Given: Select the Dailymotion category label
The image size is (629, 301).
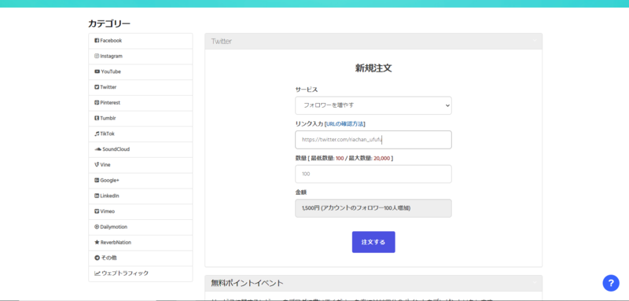Looking at the screenshot, I should (113, 227).
